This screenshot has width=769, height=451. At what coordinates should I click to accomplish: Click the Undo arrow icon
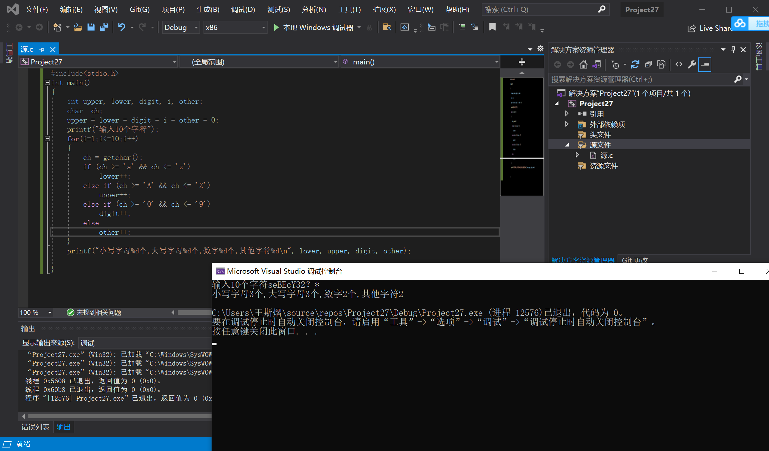(x=121, y=27)
